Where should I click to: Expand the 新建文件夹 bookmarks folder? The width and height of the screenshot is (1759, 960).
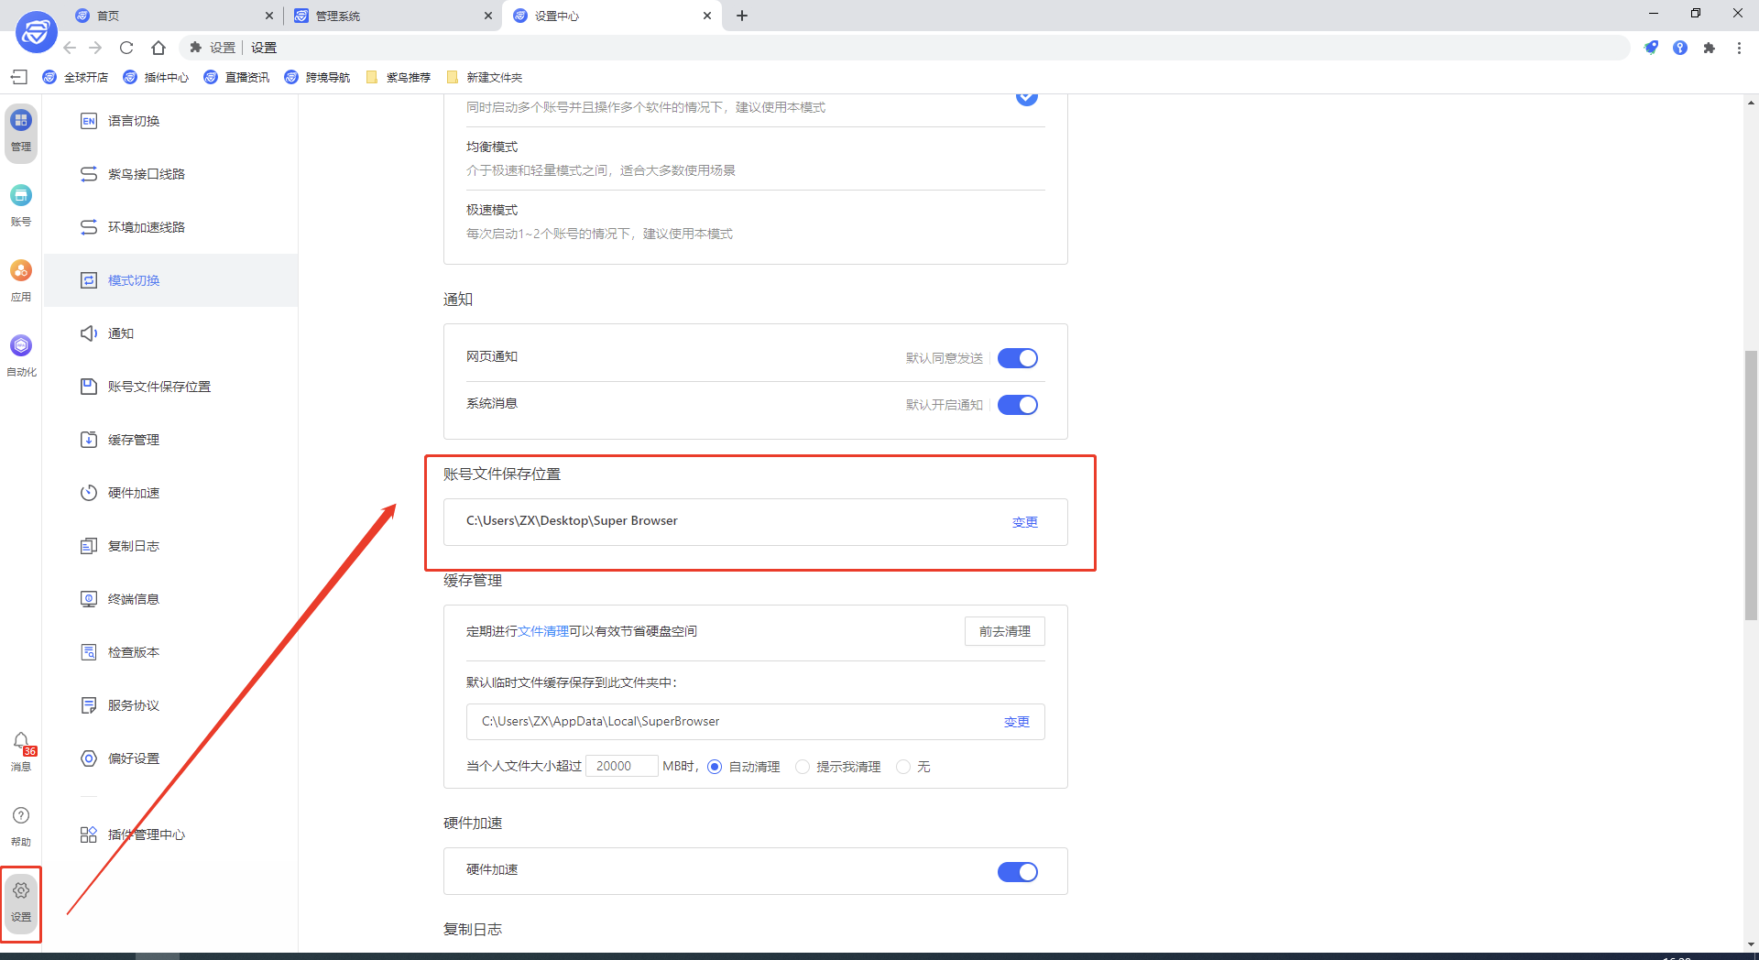(x=493, y=77)
